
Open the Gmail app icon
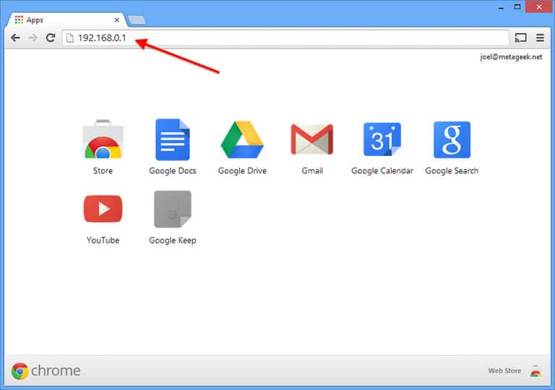[311, 140]
